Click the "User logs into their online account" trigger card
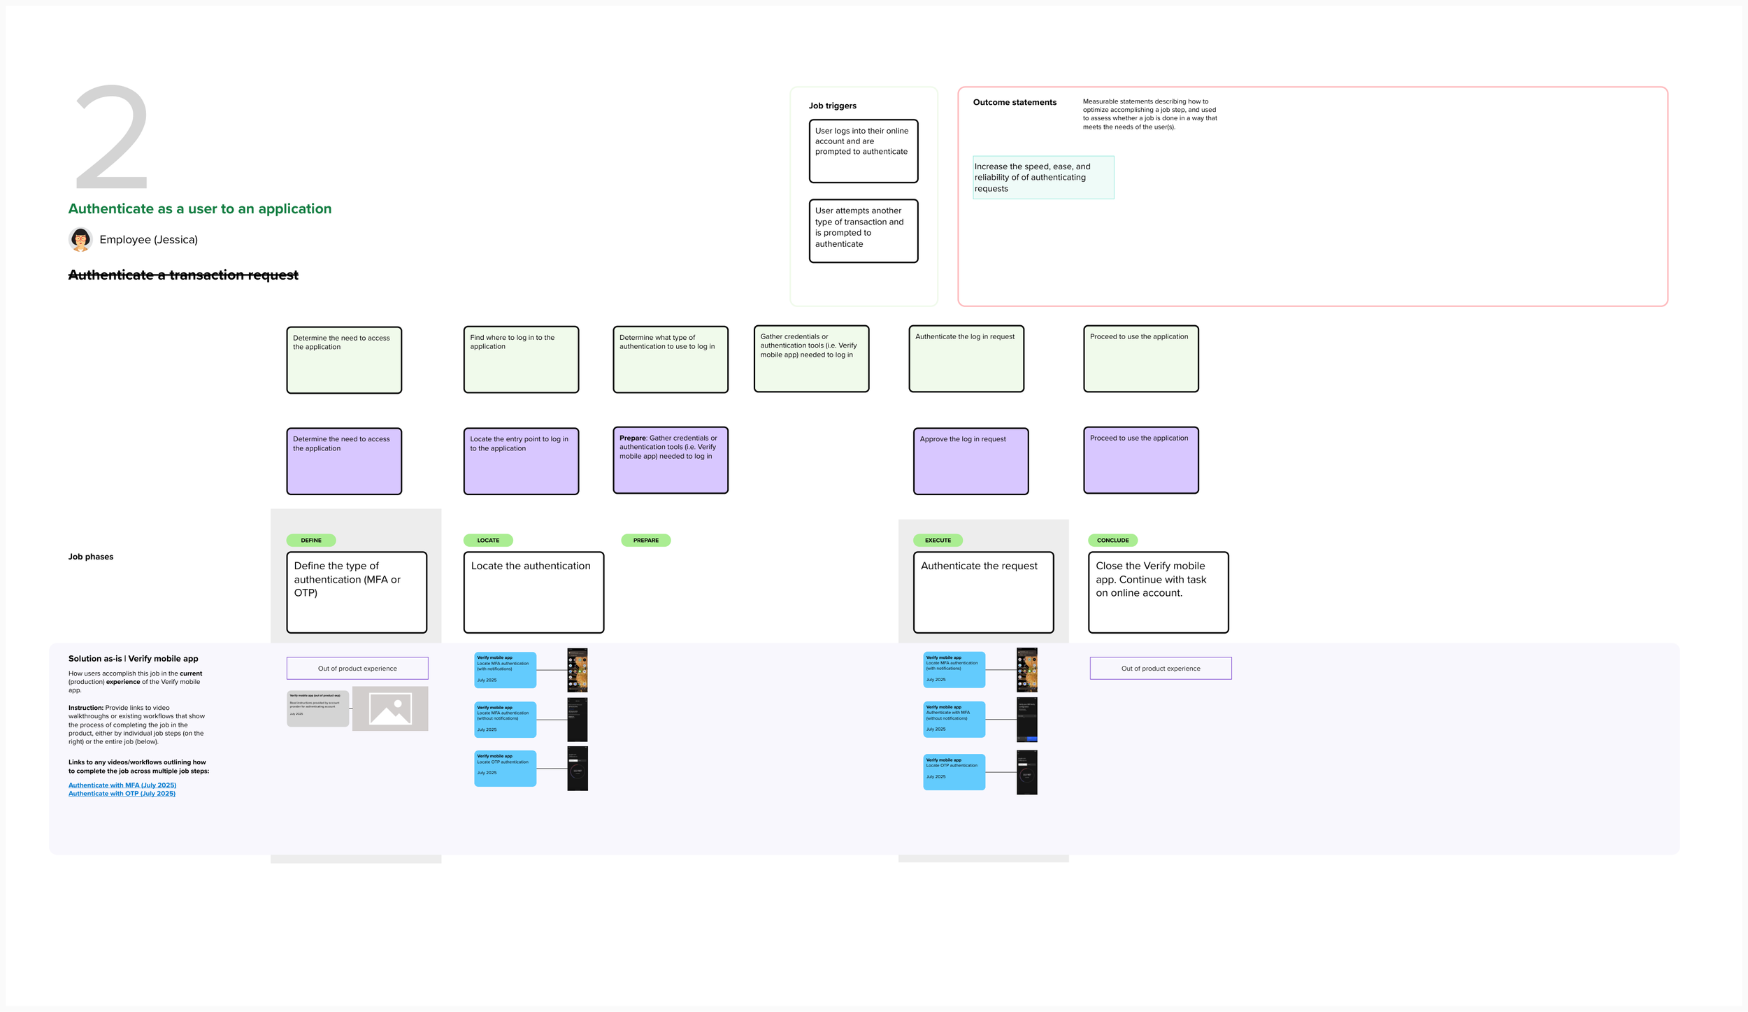1748x1012 pixels. coord(864,150)
